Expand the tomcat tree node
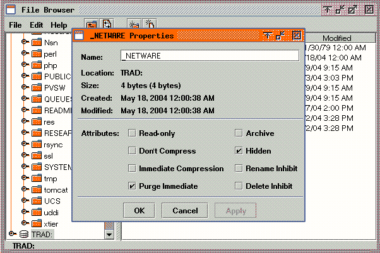 (25, 189)
